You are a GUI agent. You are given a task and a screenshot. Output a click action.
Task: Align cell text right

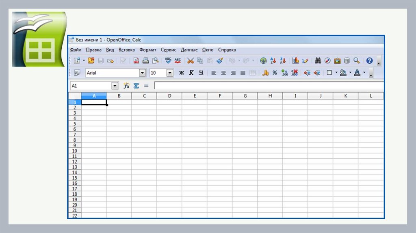coord(233,73)
